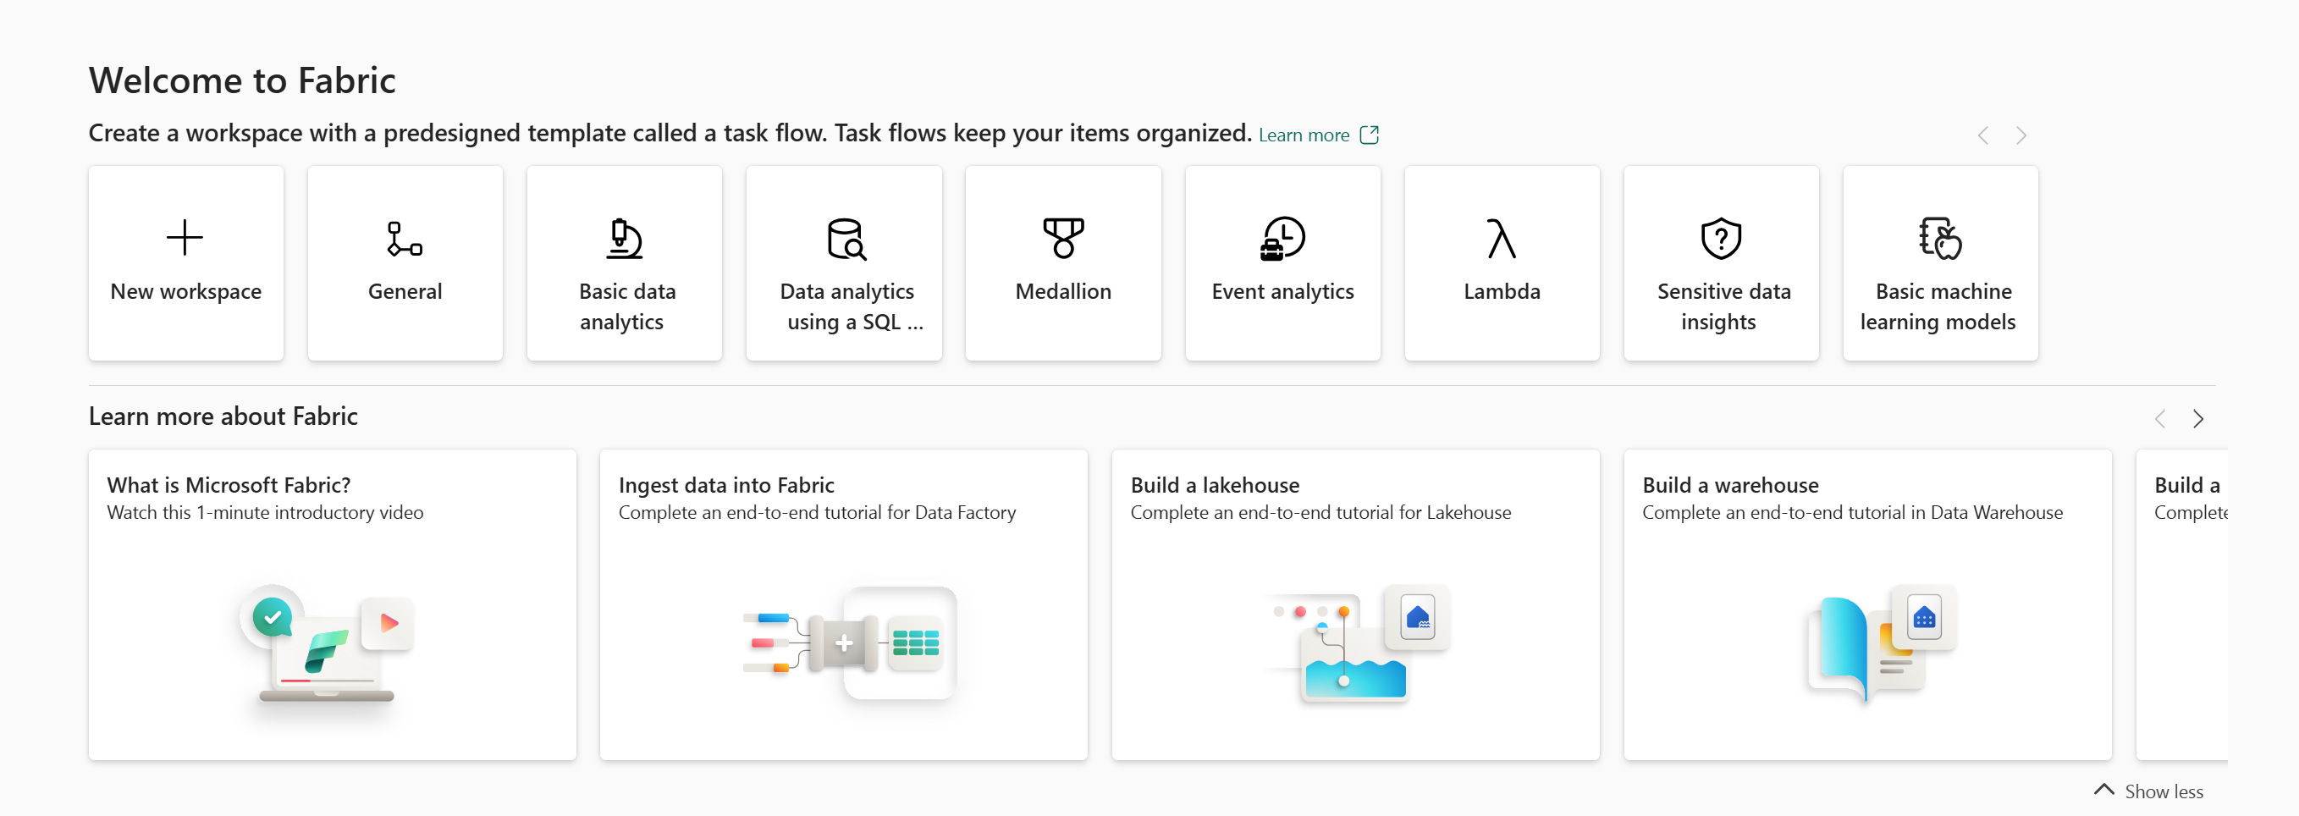The width and height of the screenshot is (2299, 816).
Task: Go to next task flow templates
Action: 2021,135
